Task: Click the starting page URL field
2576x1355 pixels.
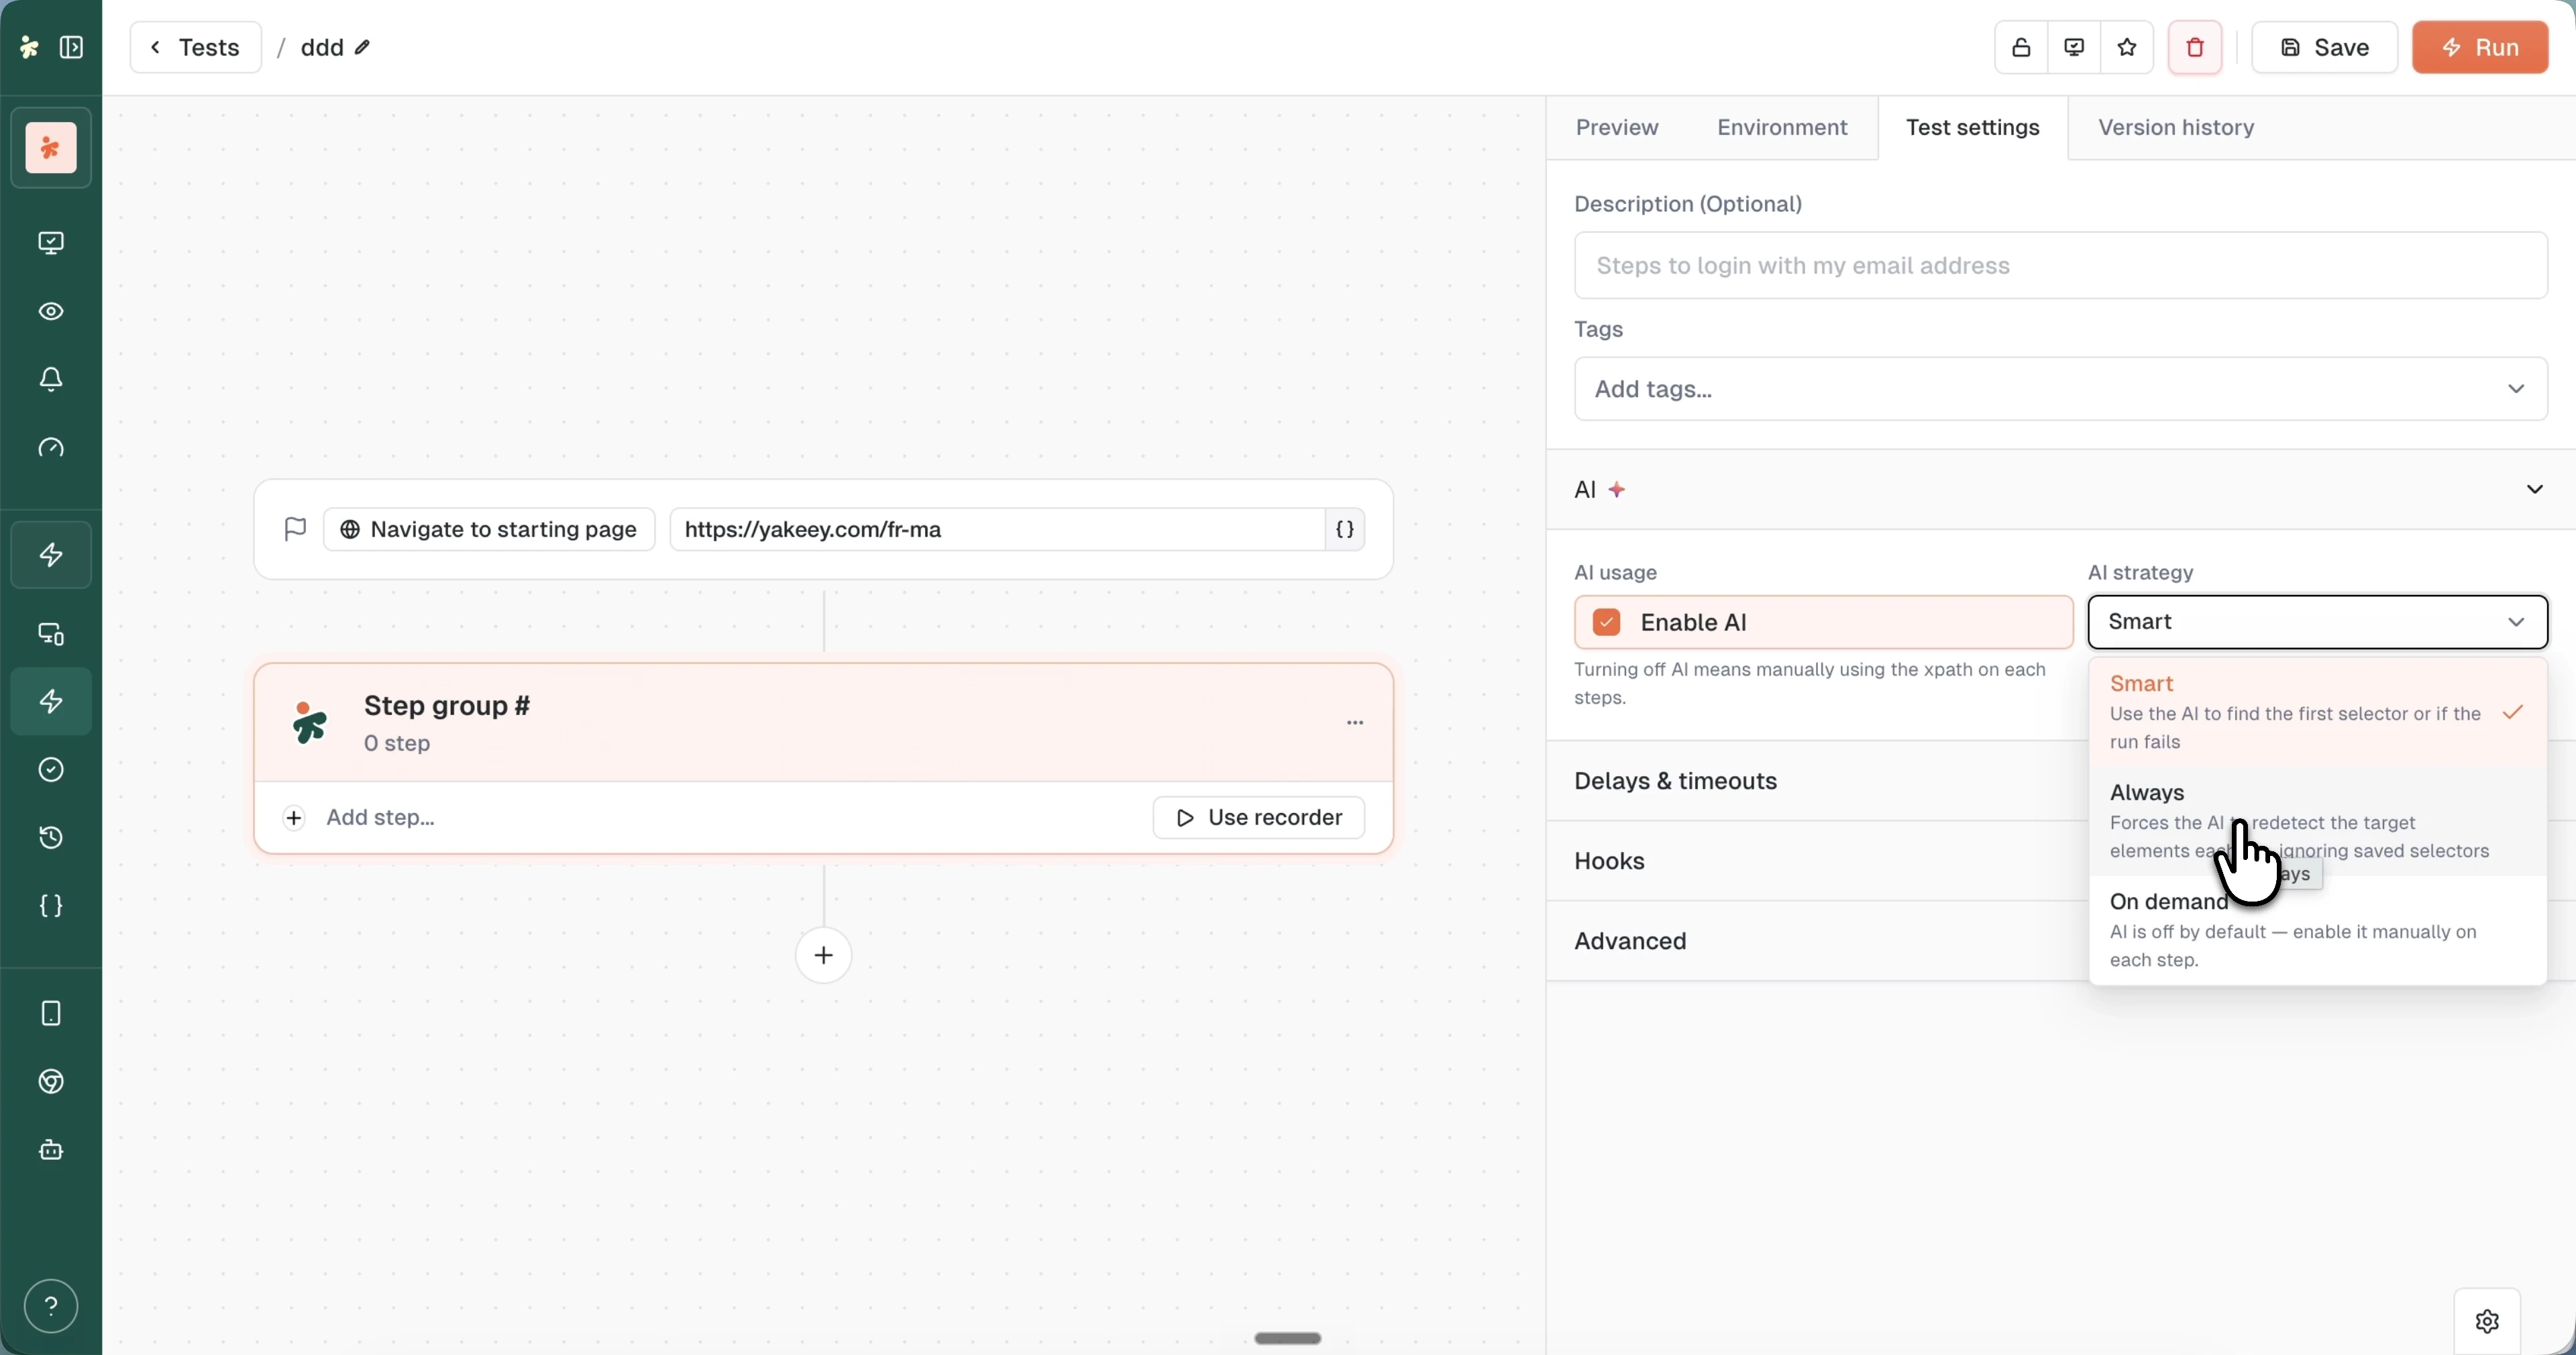Action: [x=997, y=529]
